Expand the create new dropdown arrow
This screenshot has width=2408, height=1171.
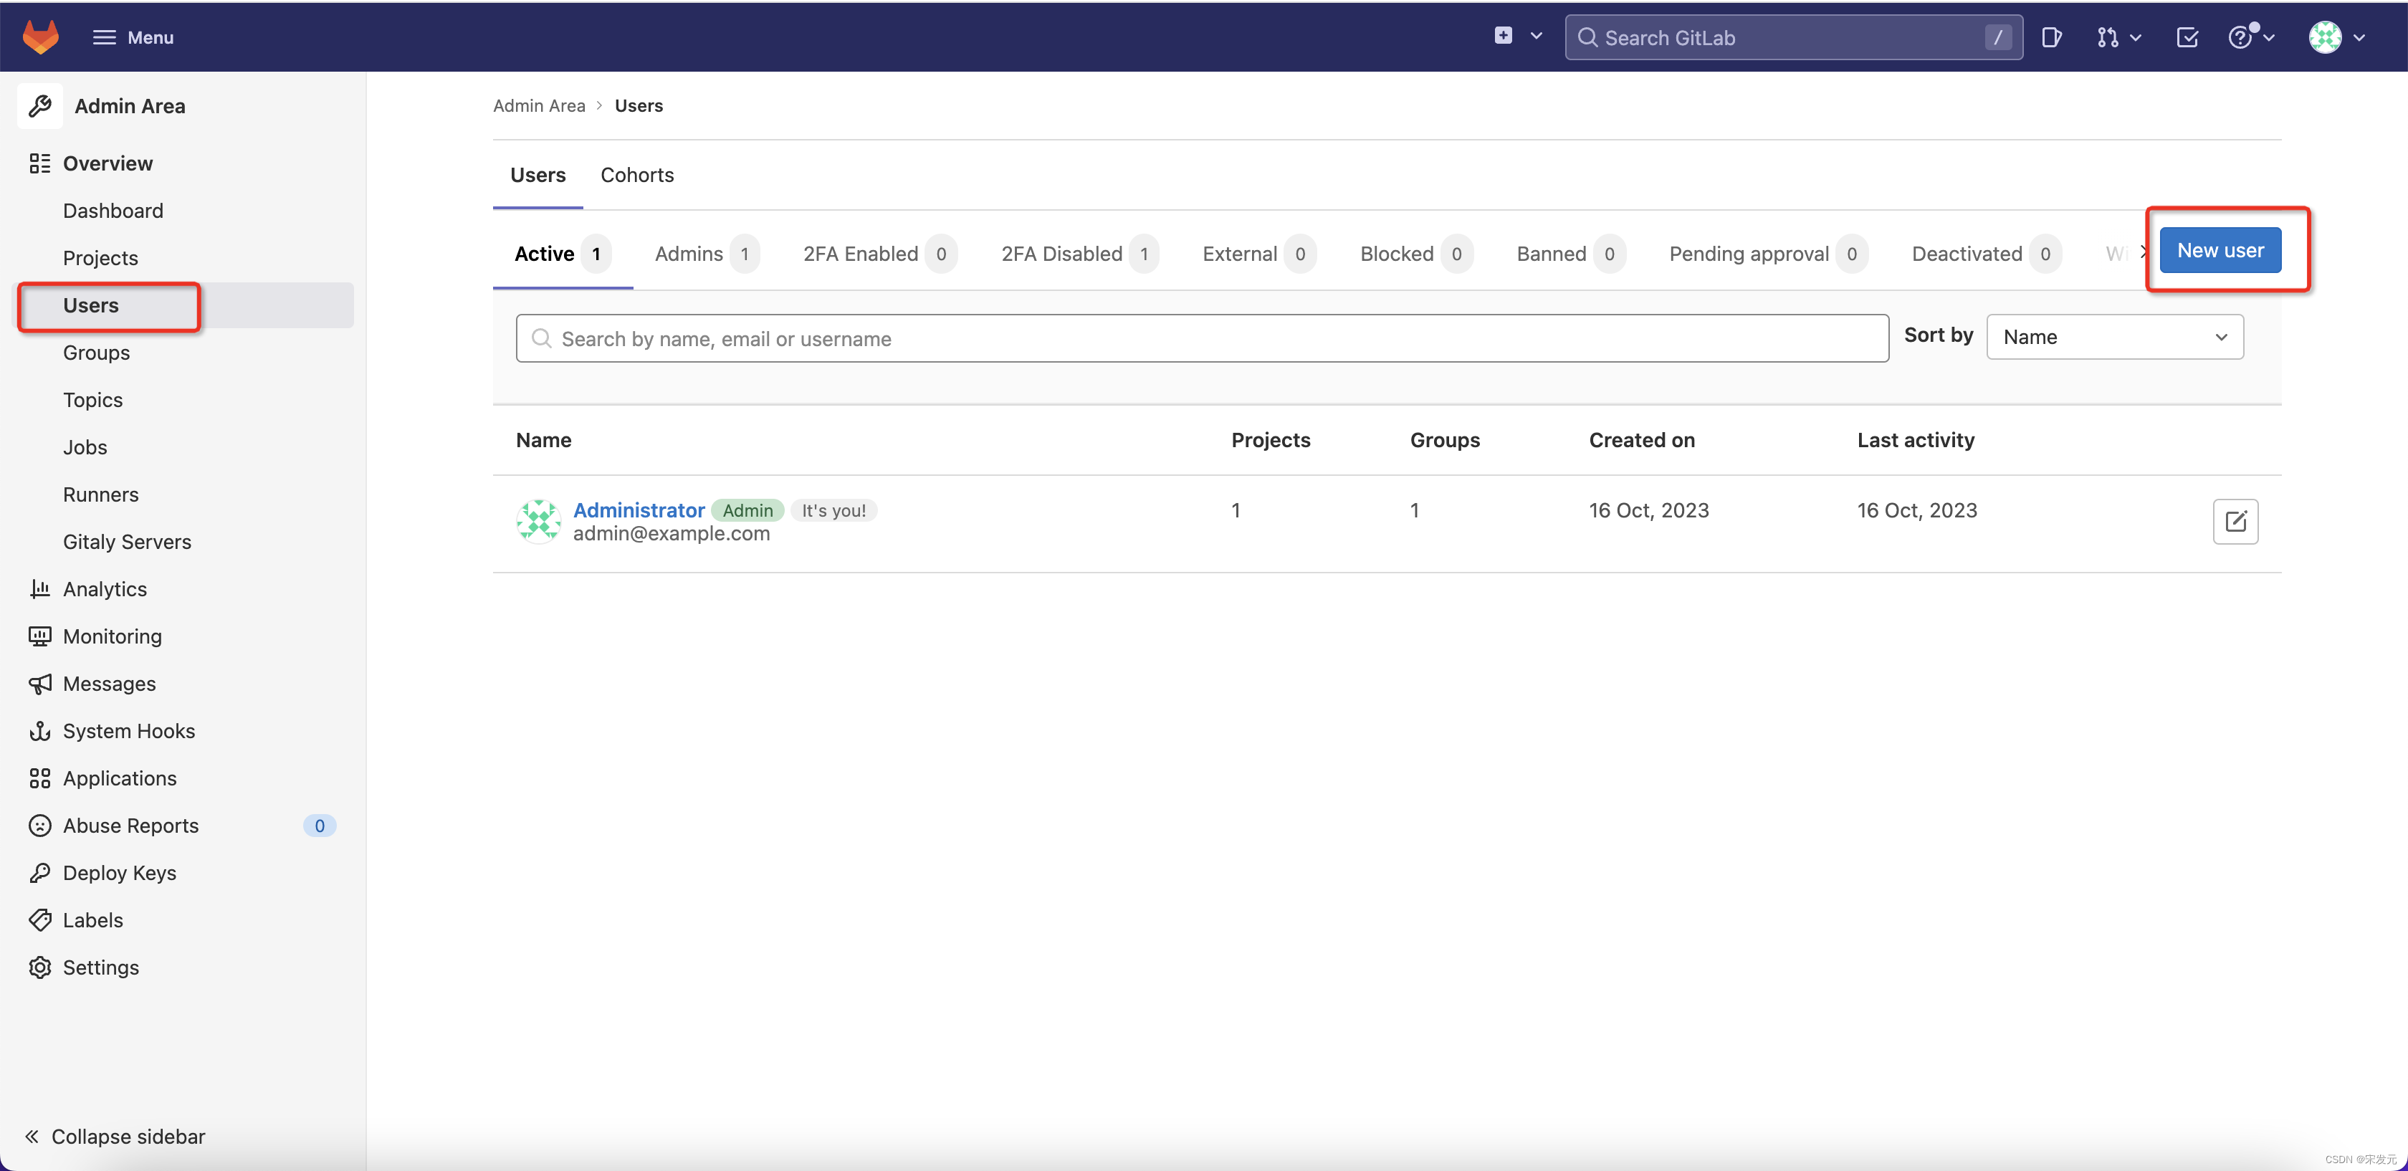pyautogui.click(x=1536, y=37)
